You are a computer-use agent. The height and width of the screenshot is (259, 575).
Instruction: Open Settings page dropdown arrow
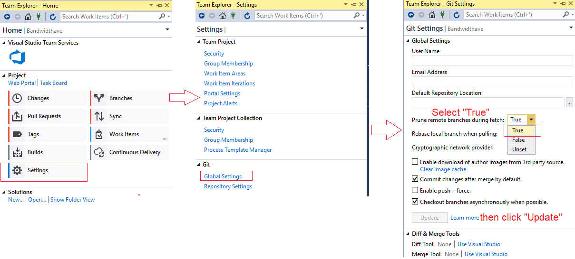pyautogui.click(x=362, y=28)
